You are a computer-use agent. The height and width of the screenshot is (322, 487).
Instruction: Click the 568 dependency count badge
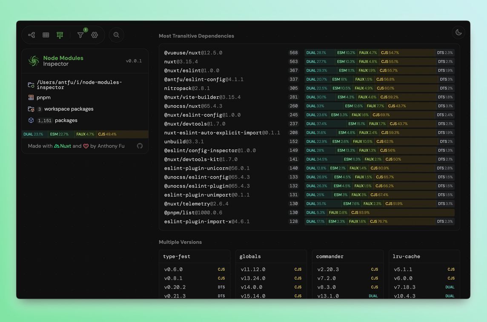(293, 53)
